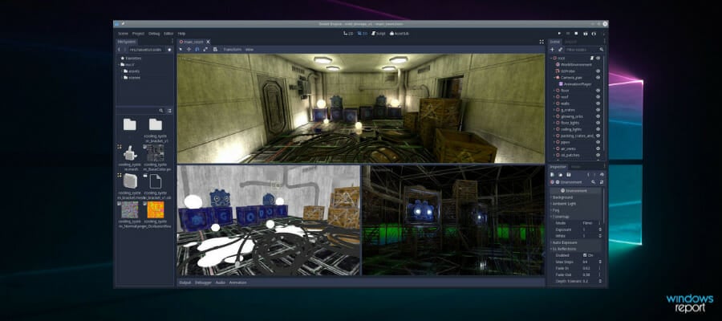The image size is (722, 321).
Task: Expand the Auto Exposure section
Action: pos(575,242)
